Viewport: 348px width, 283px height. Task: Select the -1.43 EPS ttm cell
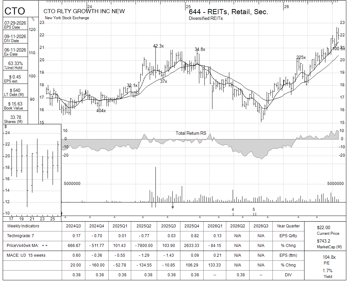[x=169, y=255]
